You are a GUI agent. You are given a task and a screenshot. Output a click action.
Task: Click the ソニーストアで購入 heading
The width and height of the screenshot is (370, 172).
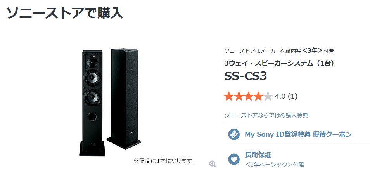click(x=65, y=13)
